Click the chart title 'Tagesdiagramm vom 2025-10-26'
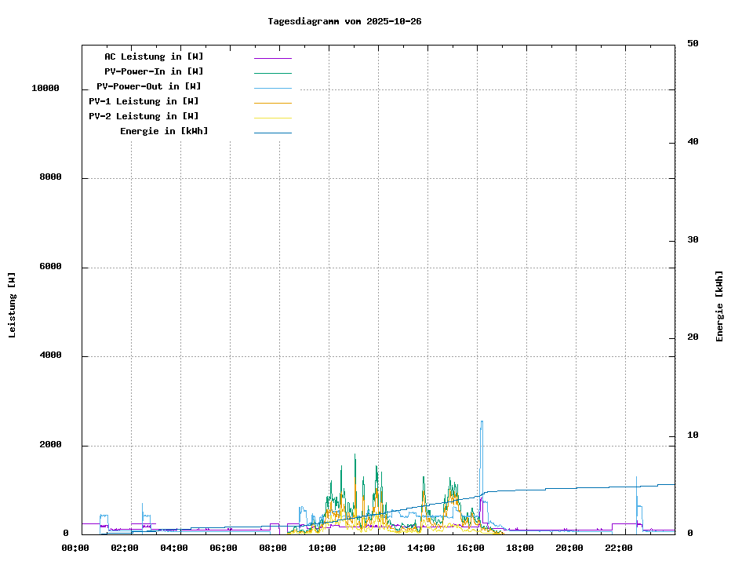 [x=344, y=21]
